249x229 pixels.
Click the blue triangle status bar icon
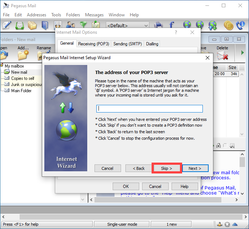coord(235,224)
